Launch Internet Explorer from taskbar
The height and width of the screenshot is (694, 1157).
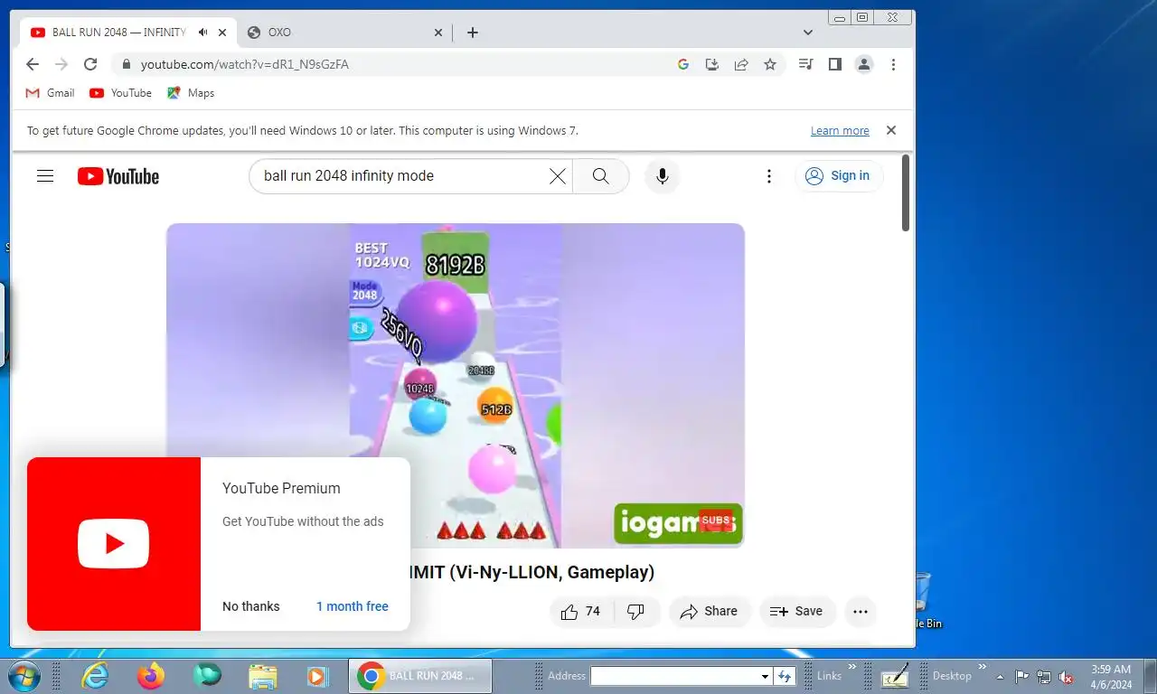click(95, 676)
